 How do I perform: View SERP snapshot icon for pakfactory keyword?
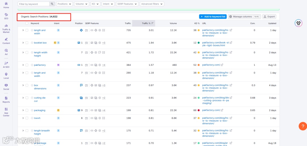(x=86, y=65)
